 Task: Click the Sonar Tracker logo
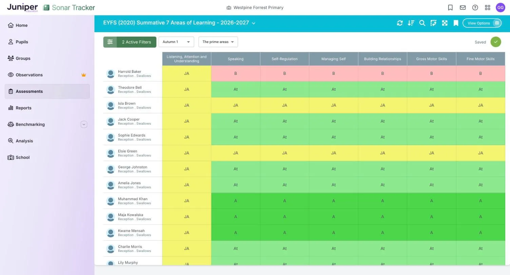point(69,7)
